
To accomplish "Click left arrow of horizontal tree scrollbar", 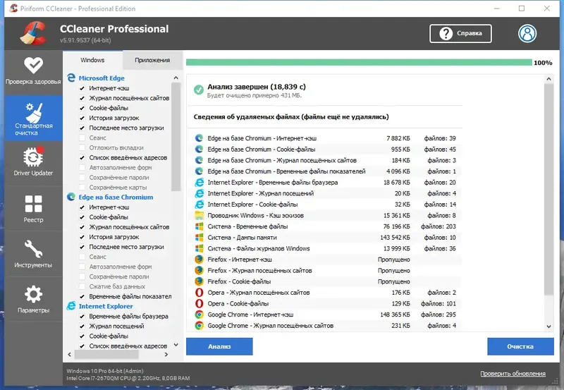I will click(x=69, y=354).
